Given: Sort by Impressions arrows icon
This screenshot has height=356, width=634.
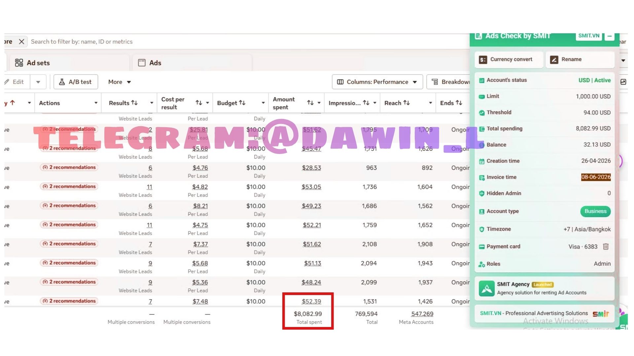Looking at the screenshot, I should [x=366, y=103].
